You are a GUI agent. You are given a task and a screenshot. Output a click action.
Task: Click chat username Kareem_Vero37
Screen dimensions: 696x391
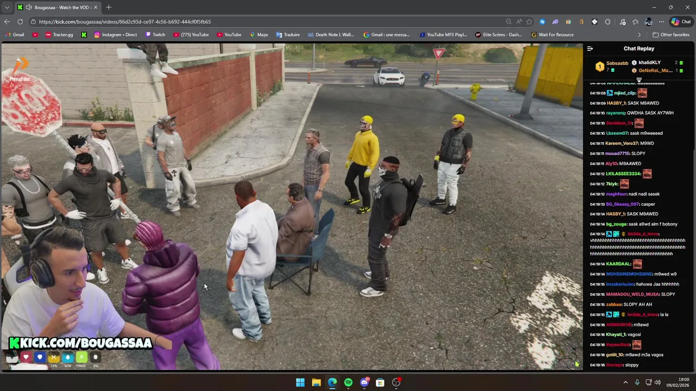pyautogui.click(x=622, y=143)
